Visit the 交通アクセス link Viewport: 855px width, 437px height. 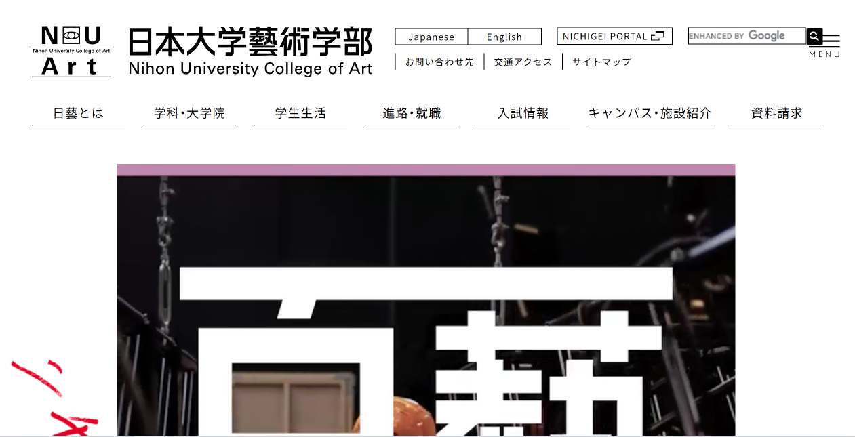click(x=523, y=62)
